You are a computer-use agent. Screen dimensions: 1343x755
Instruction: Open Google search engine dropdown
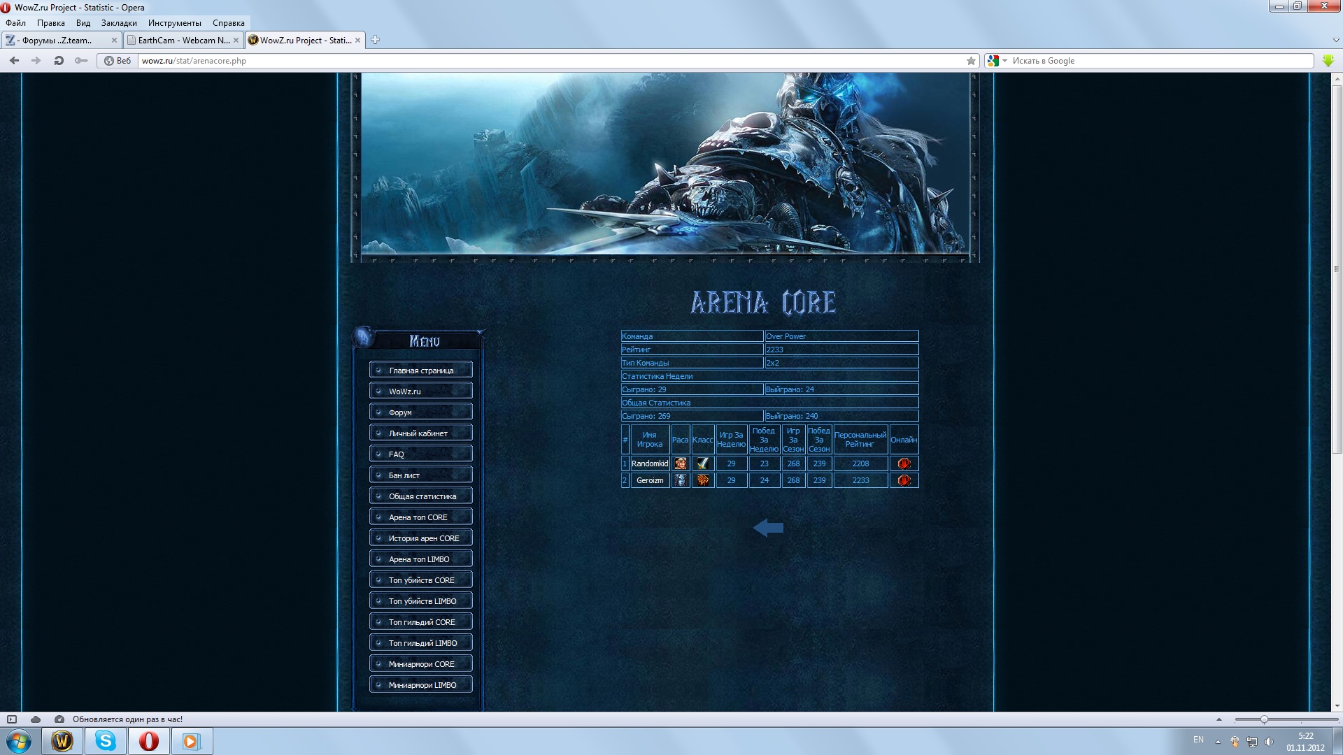coord(997,61)
